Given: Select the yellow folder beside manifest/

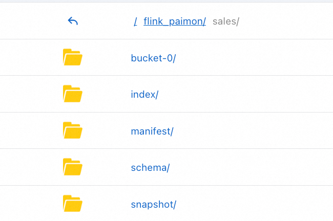Looking at the screenshot, I should coord(72,131).
